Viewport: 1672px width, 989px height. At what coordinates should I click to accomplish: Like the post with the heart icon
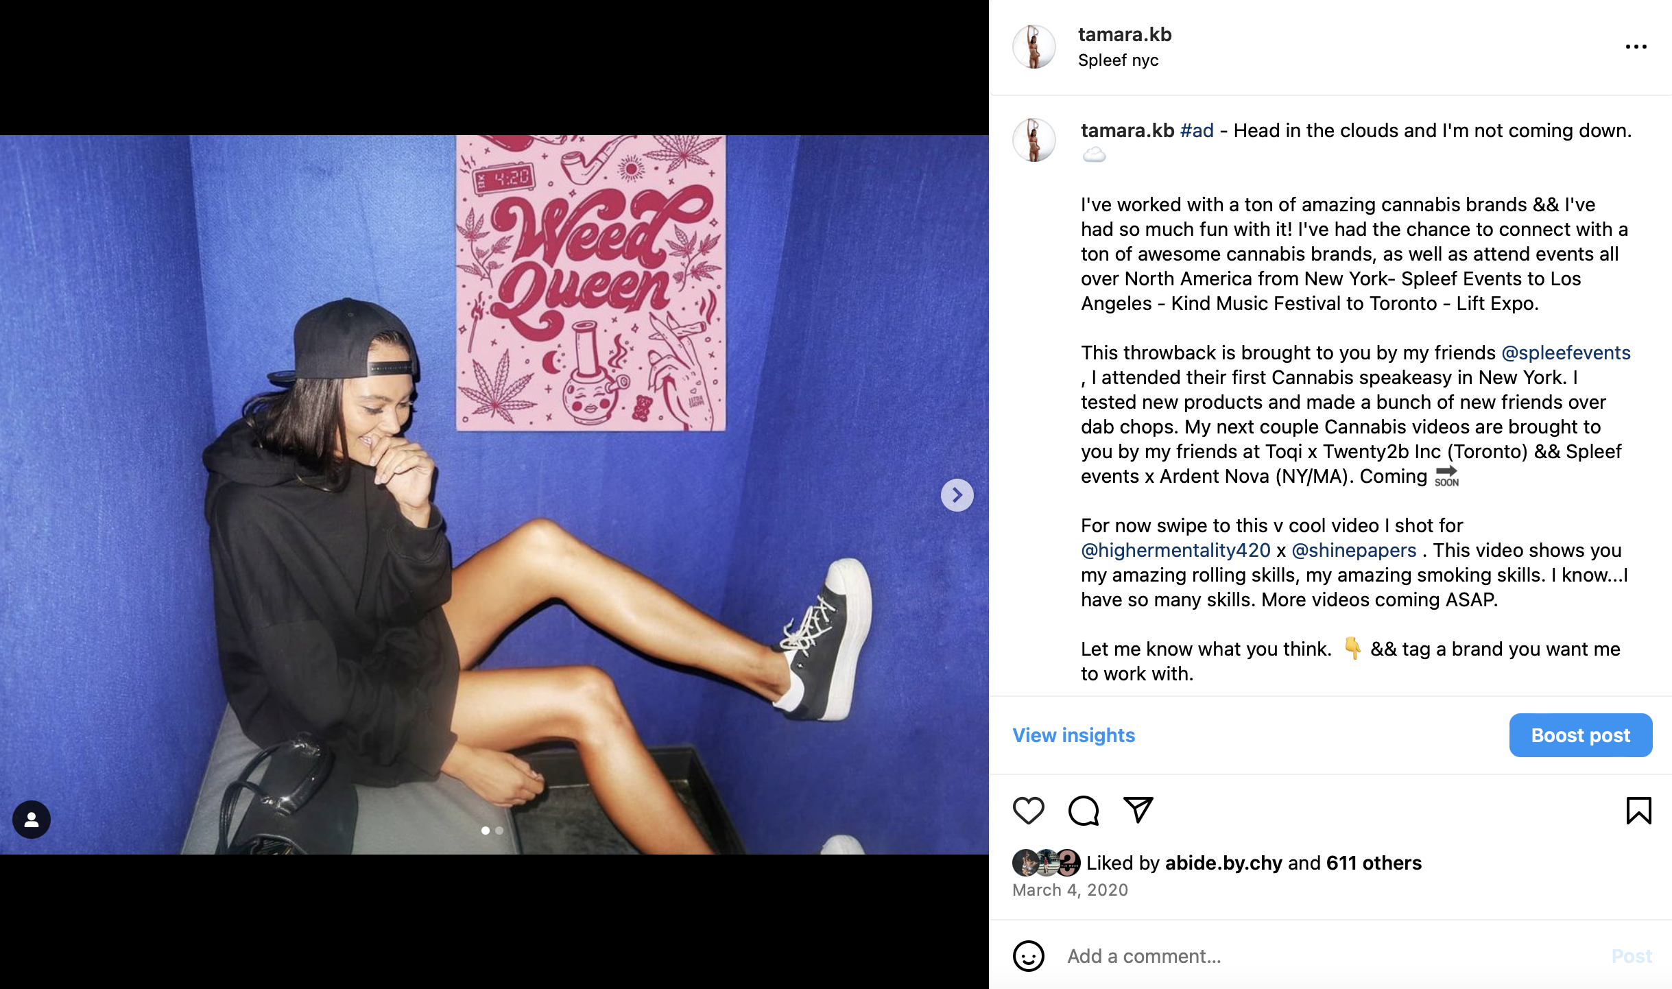point(1028,811)
